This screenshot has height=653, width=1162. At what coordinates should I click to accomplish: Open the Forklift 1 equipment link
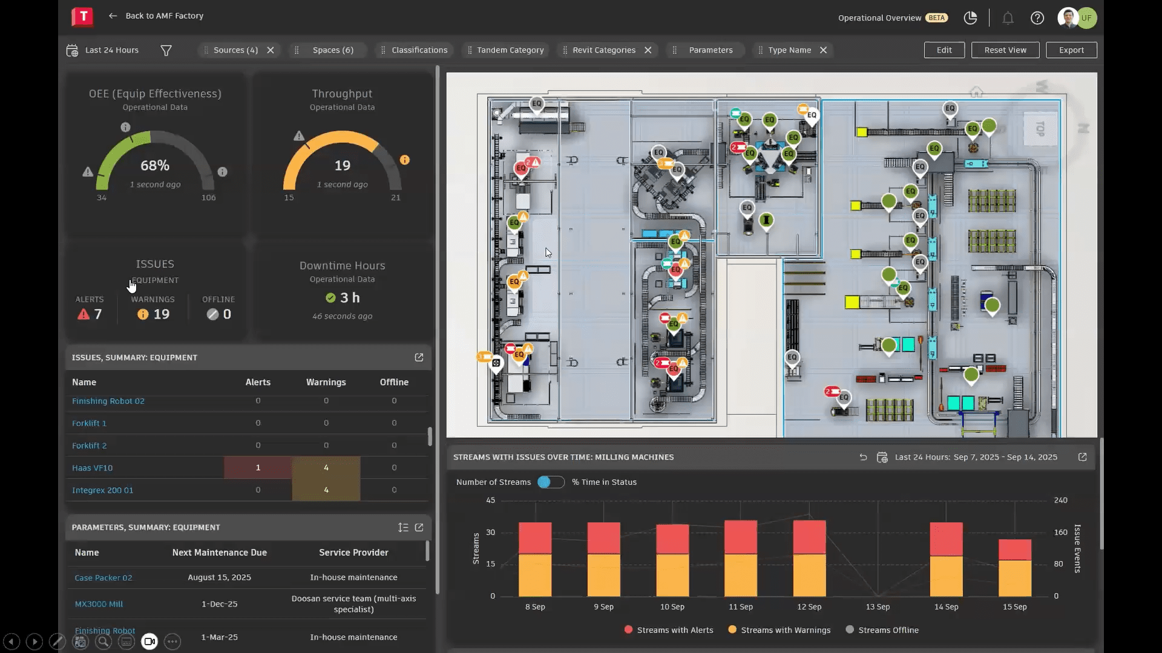pos(89,423)
